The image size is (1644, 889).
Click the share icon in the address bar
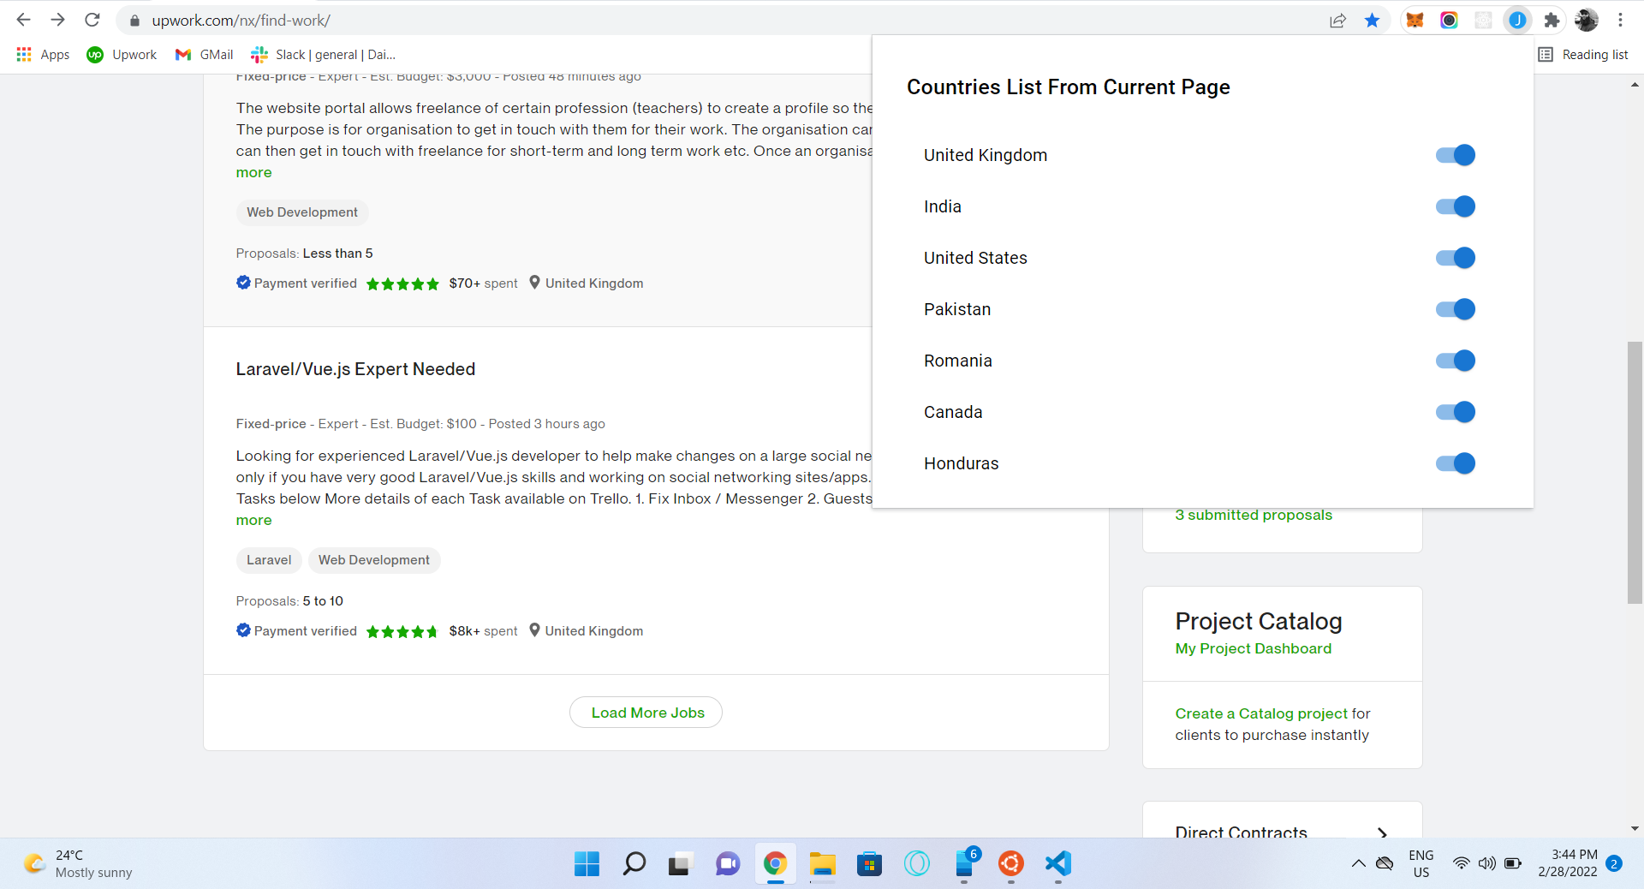[1337, 20]
